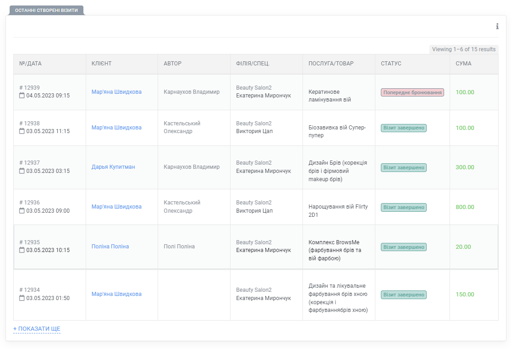Select the 800.00 sum amount

465,207
